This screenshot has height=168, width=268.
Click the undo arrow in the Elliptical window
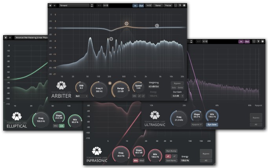[6, 38]
